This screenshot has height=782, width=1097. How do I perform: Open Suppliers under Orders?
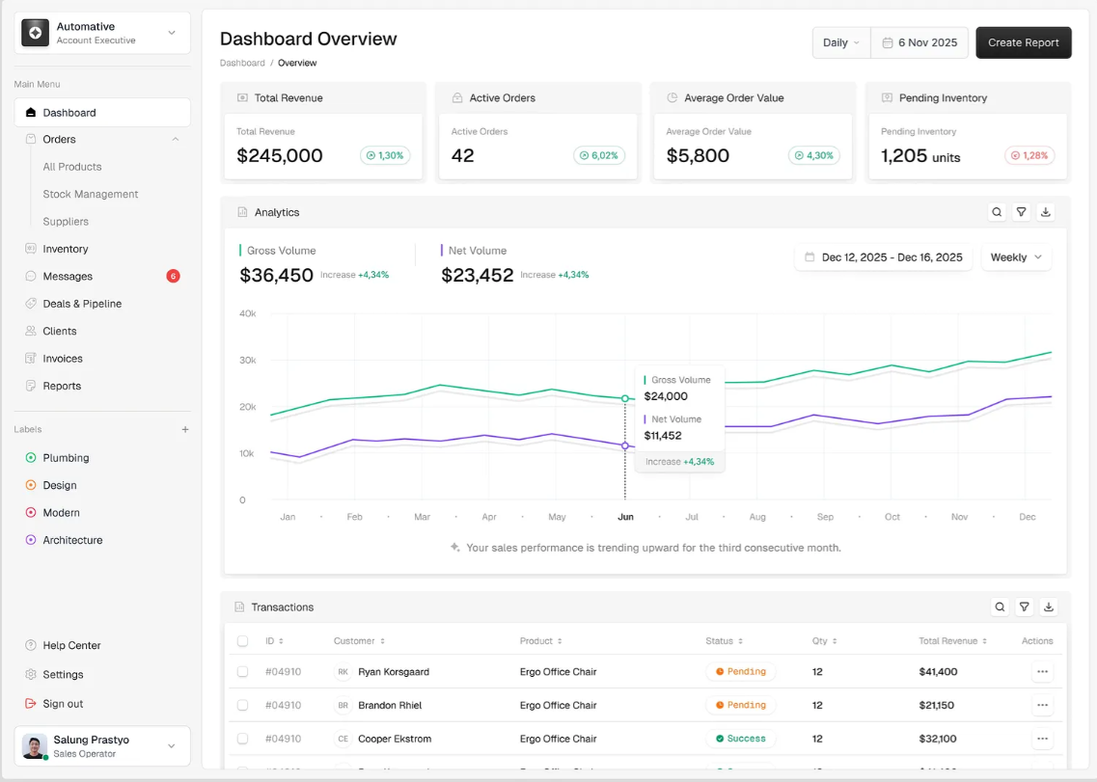pyautogui.click(x=66, y=221)
